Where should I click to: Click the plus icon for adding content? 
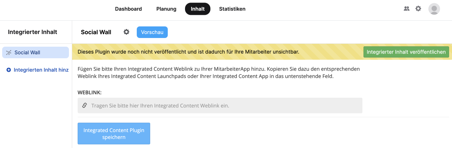(9, 70)
